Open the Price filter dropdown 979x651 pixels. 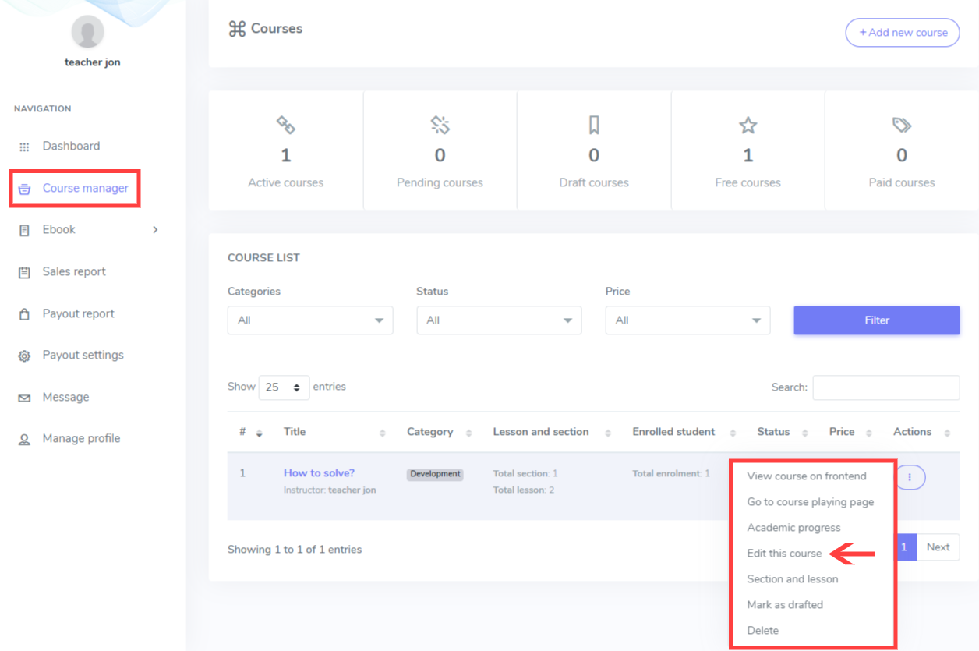687,320
